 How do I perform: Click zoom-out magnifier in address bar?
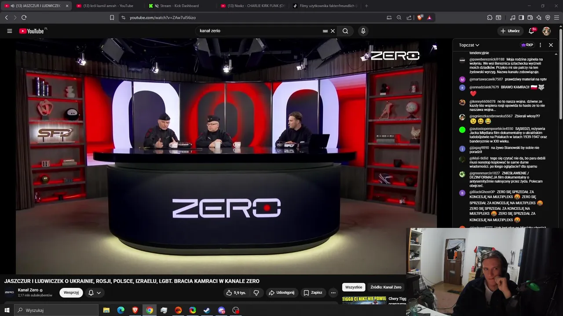click(399, 18)
